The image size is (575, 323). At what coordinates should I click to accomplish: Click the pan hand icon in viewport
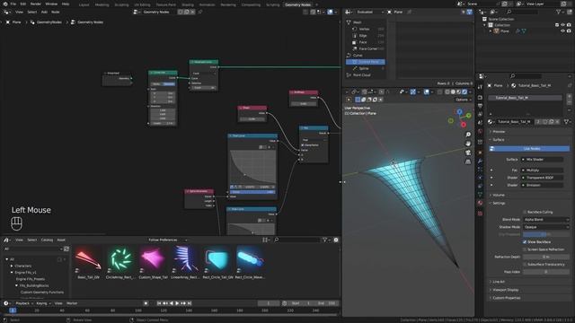point(468,144)
